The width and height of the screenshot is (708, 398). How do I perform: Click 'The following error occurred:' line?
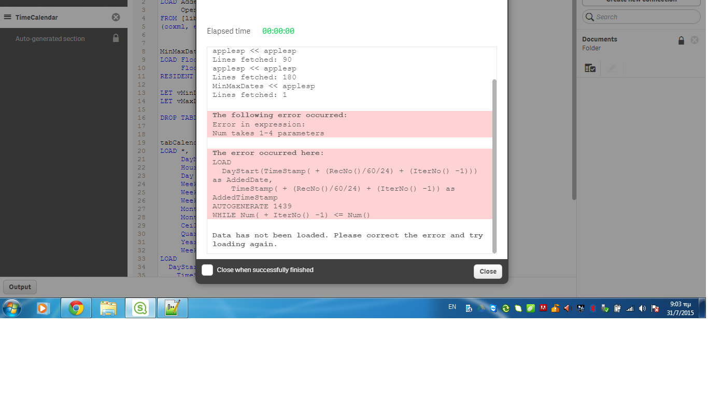point(280,115)
